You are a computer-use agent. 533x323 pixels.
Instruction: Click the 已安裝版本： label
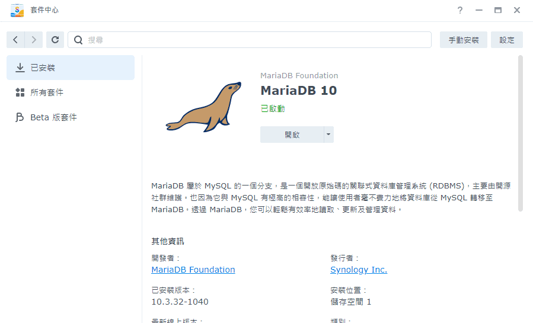click(173, 290)
